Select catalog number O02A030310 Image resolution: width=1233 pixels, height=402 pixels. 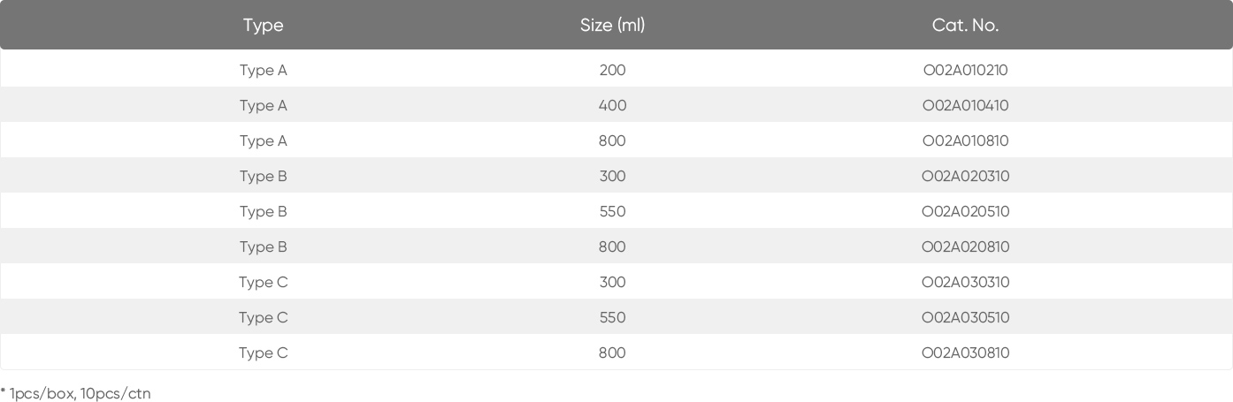(x=965, y=283)
